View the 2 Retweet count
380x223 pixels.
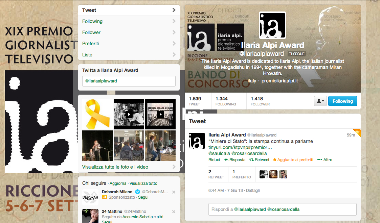pyautogui.click(x=216, y=174)
